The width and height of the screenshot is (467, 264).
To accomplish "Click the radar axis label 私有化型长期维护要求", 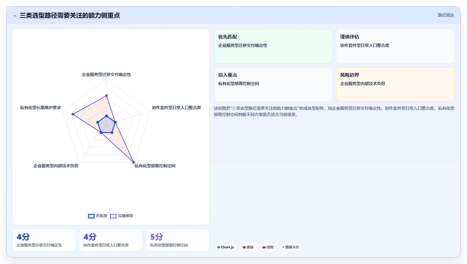I will point(40,108).
